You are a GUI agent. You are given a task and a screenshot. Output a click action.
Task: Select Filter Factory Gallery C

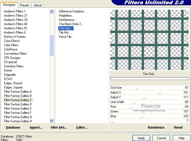(18, 100)
